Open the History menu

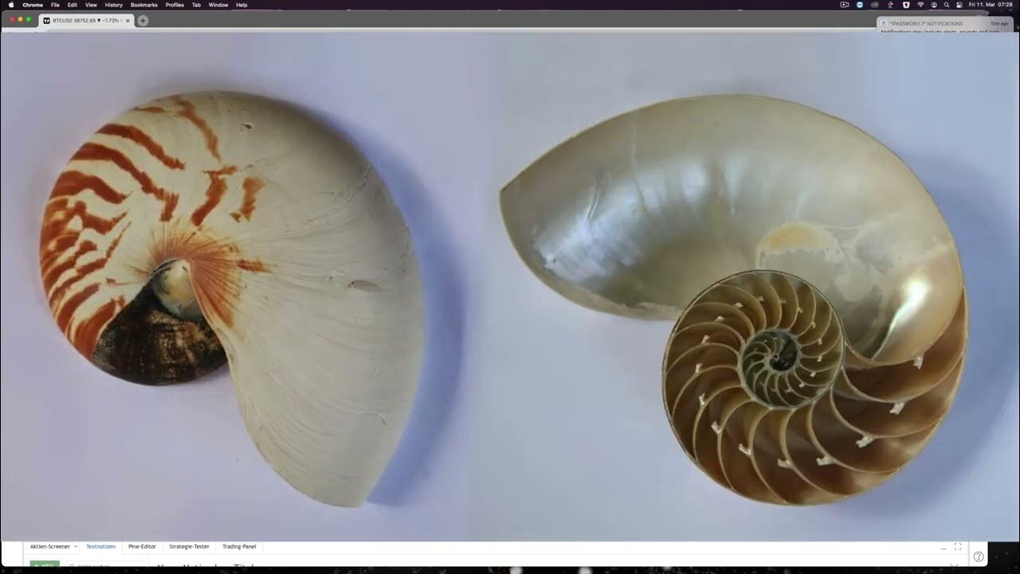coord(114,5)
